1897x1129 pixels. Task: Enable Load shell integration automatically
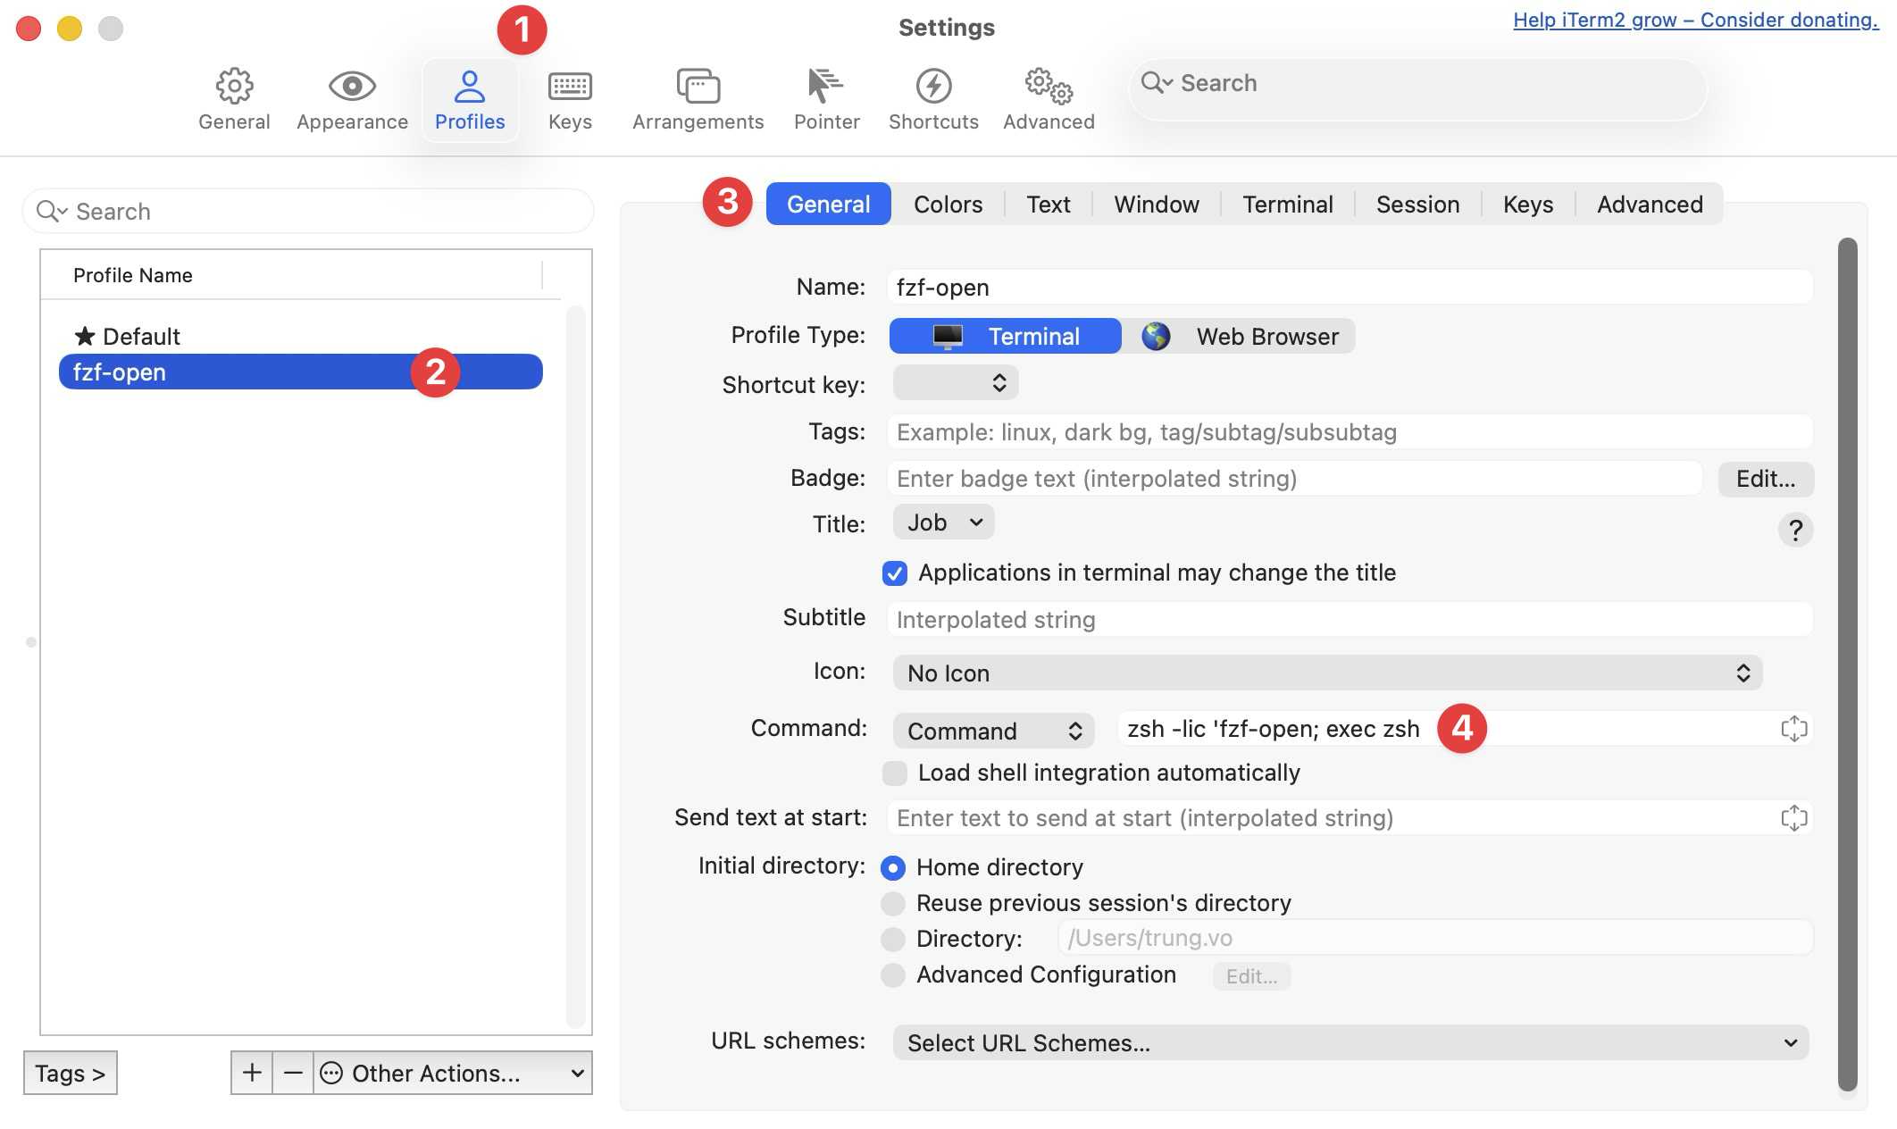[x=895, y=773]
